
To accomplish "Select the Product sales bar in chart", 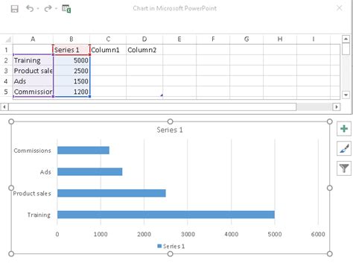I will pos(112,193).
